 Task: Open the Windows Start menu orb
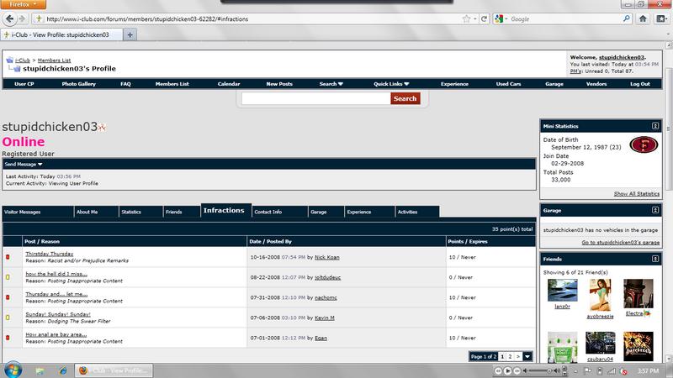tap(12, 369)
